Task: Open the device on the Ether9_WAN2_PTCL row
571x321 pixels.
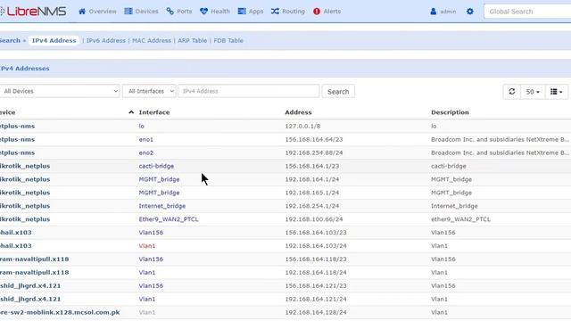Action: (x=25, y=219)
